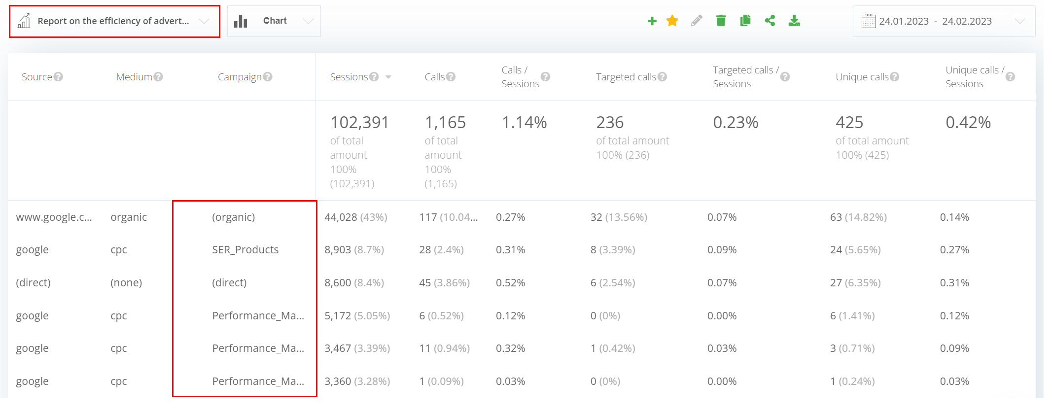This screenshot has height=414, width=1052.
Task: Click help icon next to Sessions
Action: [x=374, y=77]
